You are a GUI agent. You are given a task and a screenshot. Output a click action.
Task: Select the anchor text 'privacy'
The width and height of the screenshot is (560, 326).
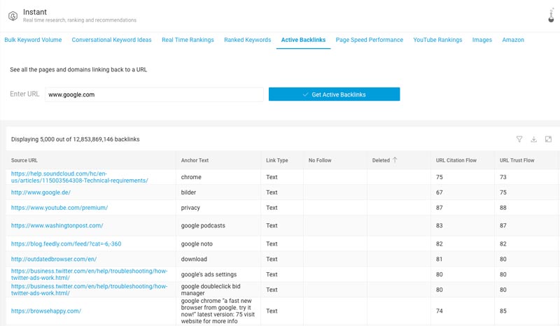(190, 208)
